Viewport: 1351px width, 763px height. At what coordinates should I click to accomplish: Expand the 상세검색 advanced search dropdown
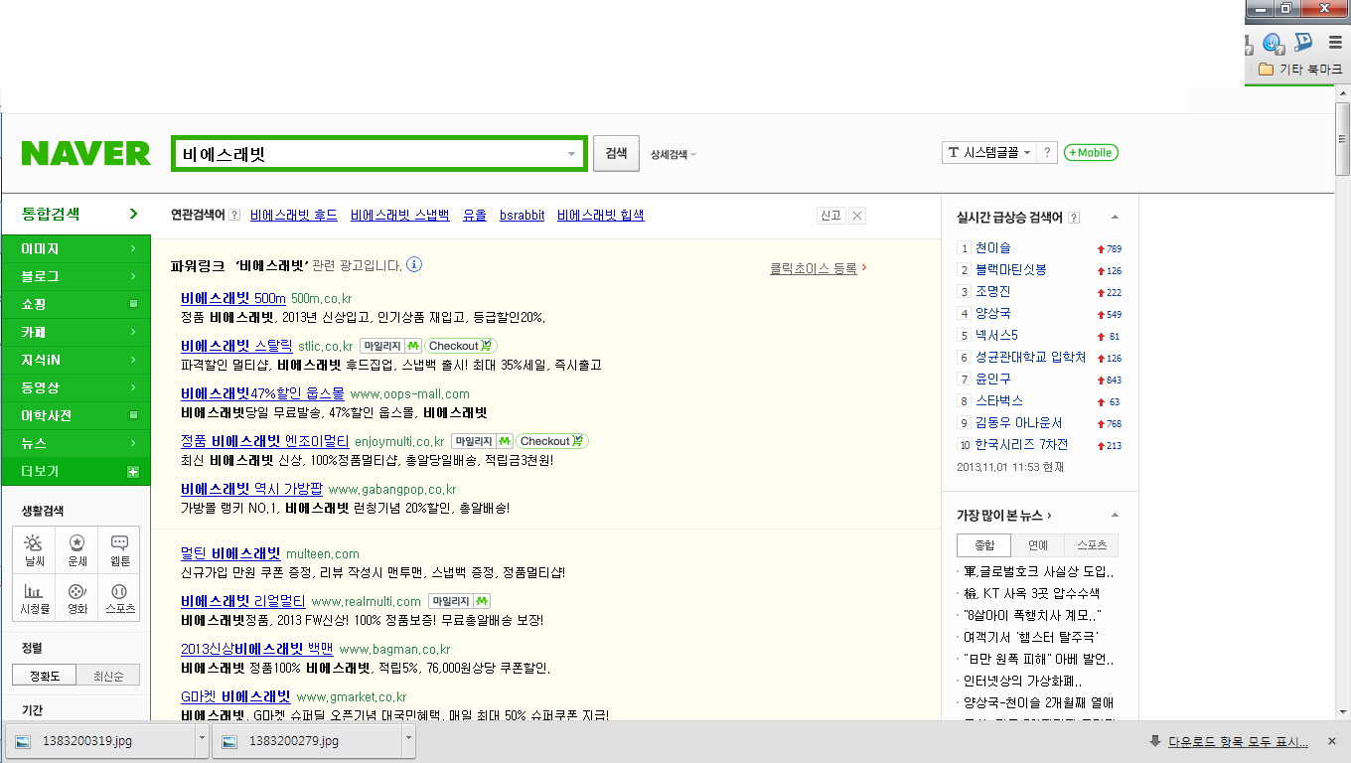[674, 154]
